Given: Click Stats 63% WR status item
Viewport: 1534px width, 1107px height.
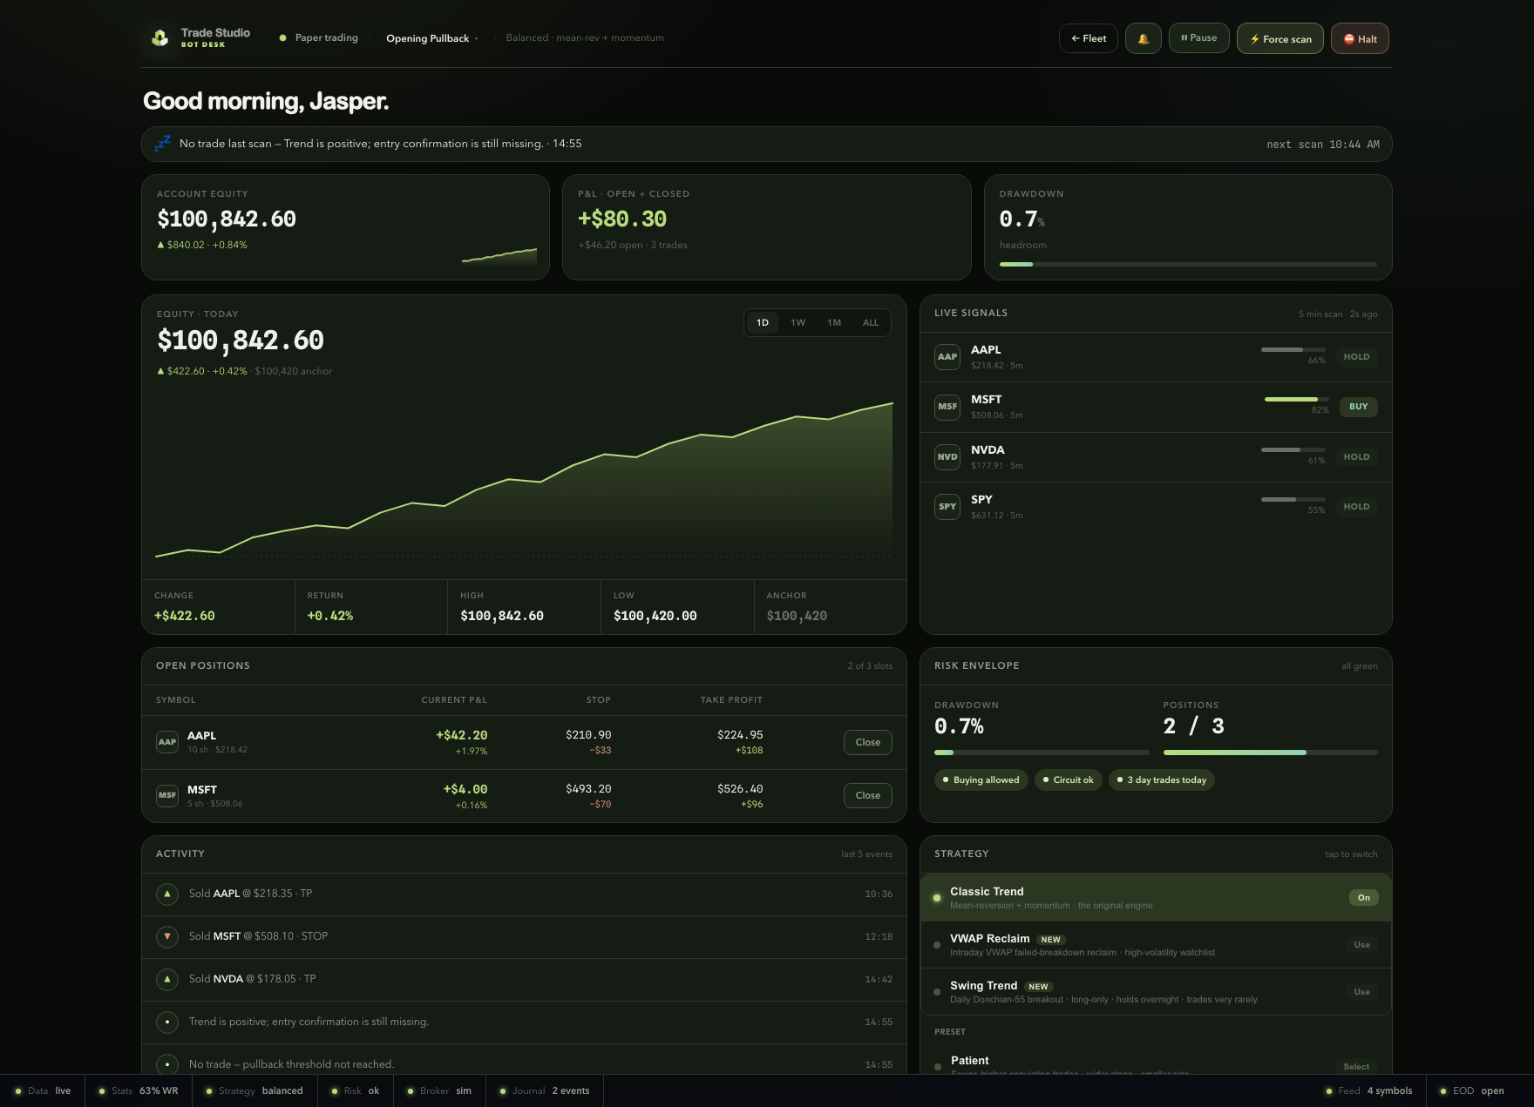Looking at the screenshot, I should tap(139, 1091).
